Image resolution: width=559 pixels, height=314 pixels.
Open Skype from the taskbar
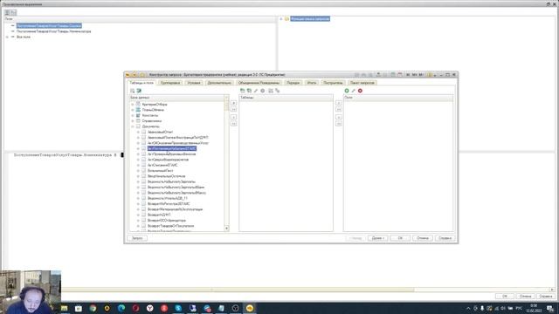point(178,308)
